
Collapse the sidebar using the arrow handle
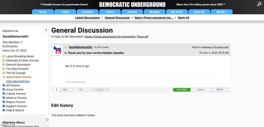46,30
